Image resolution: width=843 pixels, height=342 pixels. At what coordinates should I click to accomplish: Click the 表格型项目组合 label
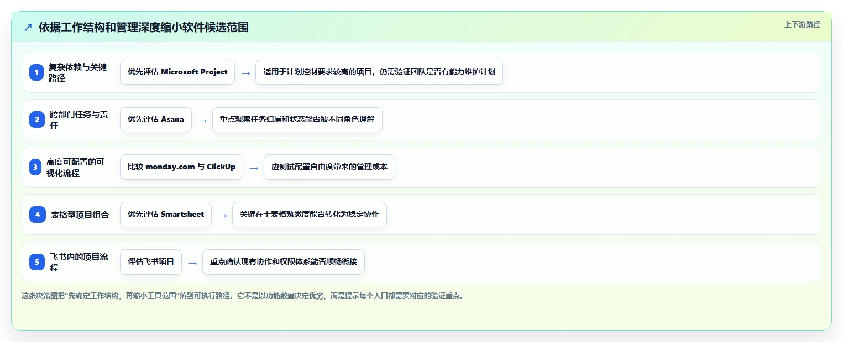click(80, 215)
